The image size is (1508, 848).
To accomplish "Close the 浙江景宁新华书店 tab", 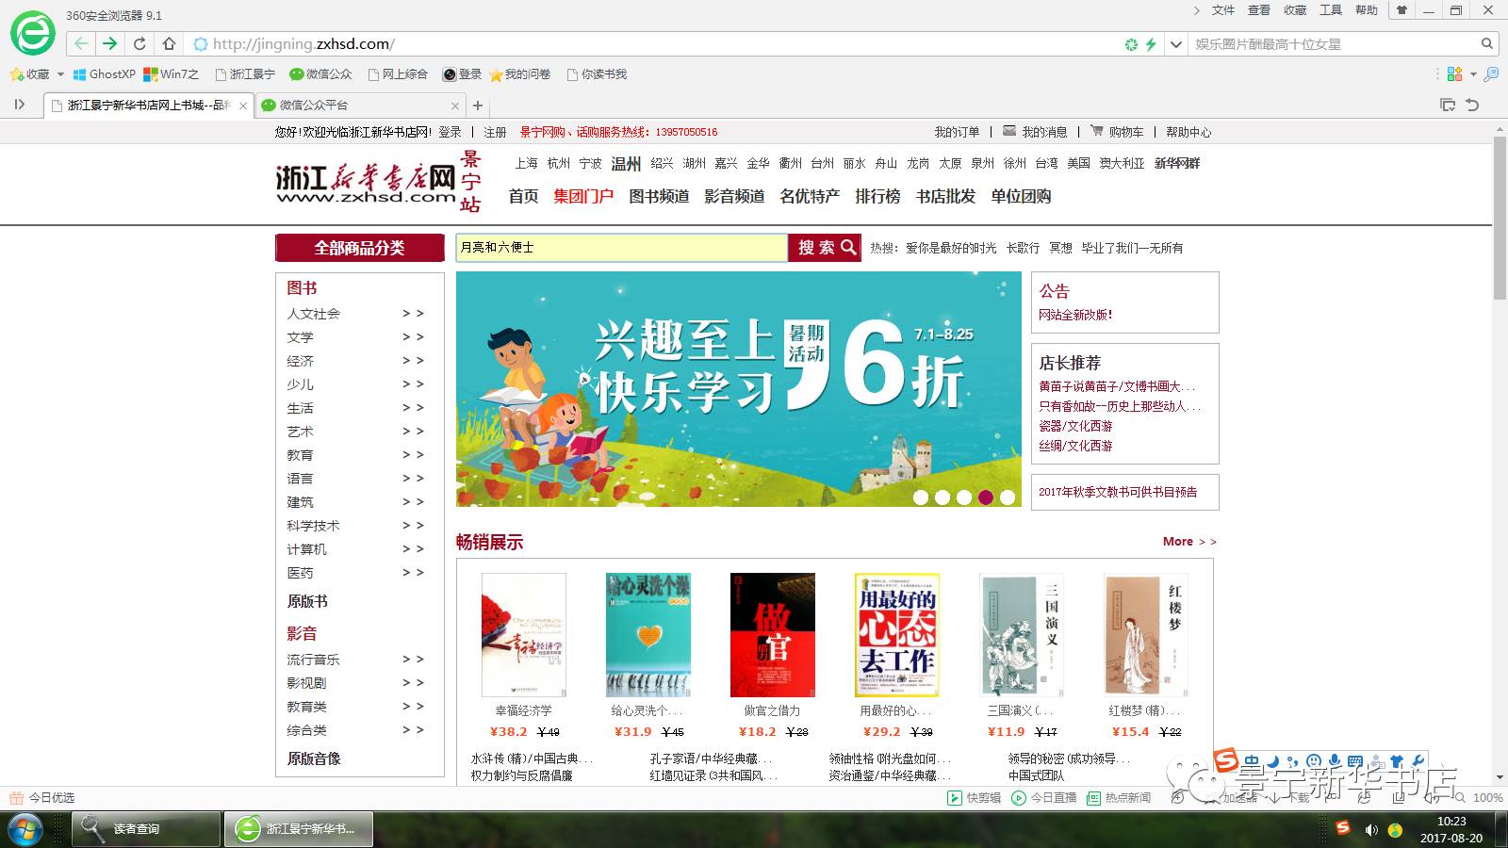I will point(243,106).
